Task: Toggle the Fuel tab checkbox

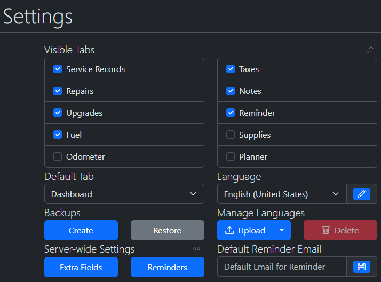Action: pos(58,135)
